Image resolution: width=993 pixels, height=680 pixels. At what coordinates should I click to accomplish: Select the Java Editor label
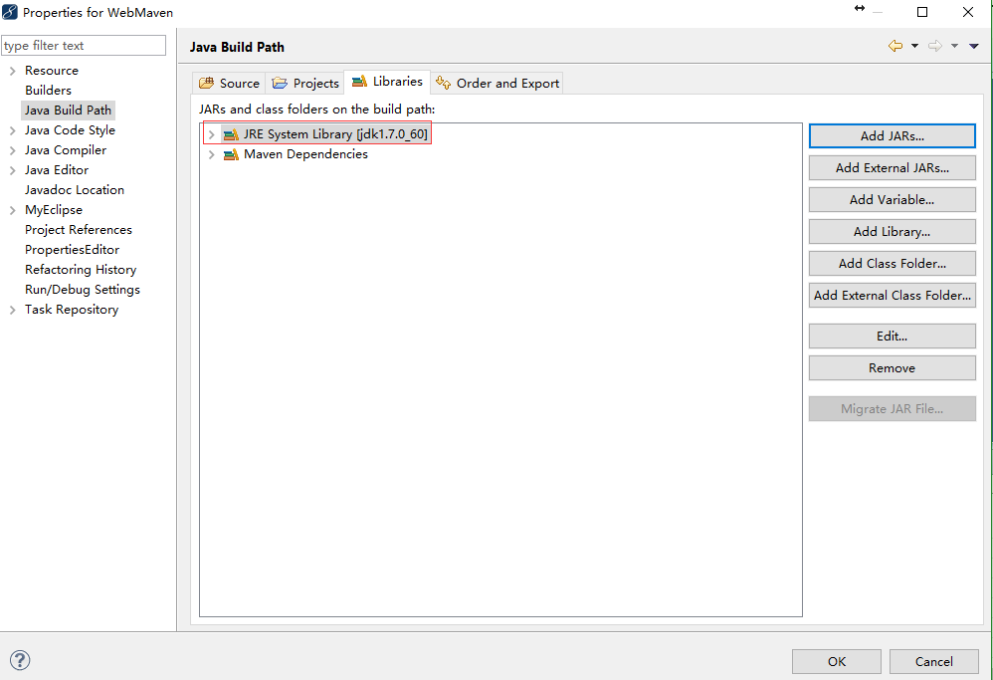click(x=57, y=170)
